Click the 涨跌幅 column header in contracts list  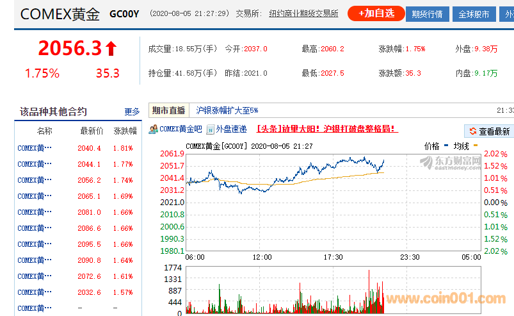[125, 131]
